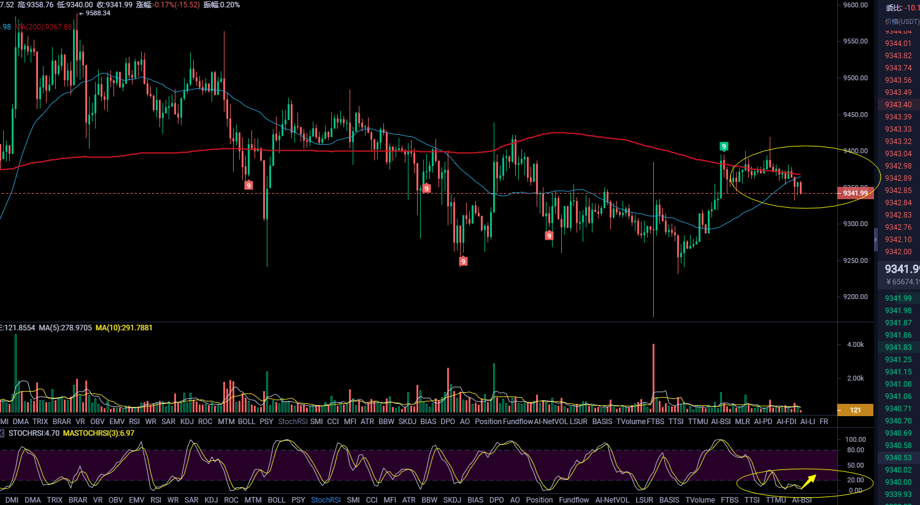The image size is (920, 505).
Task: Switch to the FR indicator tab
Action: (824, 422)
